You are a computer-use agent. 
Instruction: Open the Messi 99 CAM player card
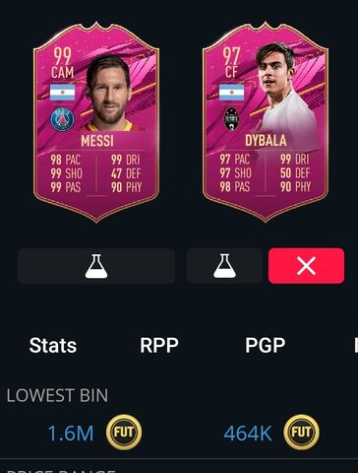click(x=96, y=122)
